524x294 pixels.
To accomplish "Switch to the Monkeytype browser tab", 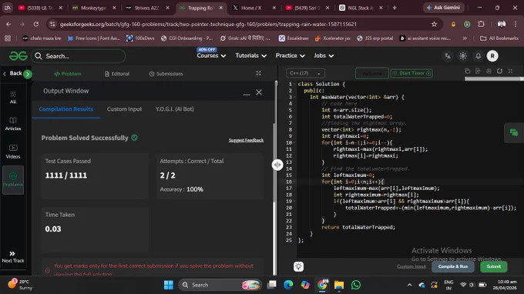I will point(93,8).
